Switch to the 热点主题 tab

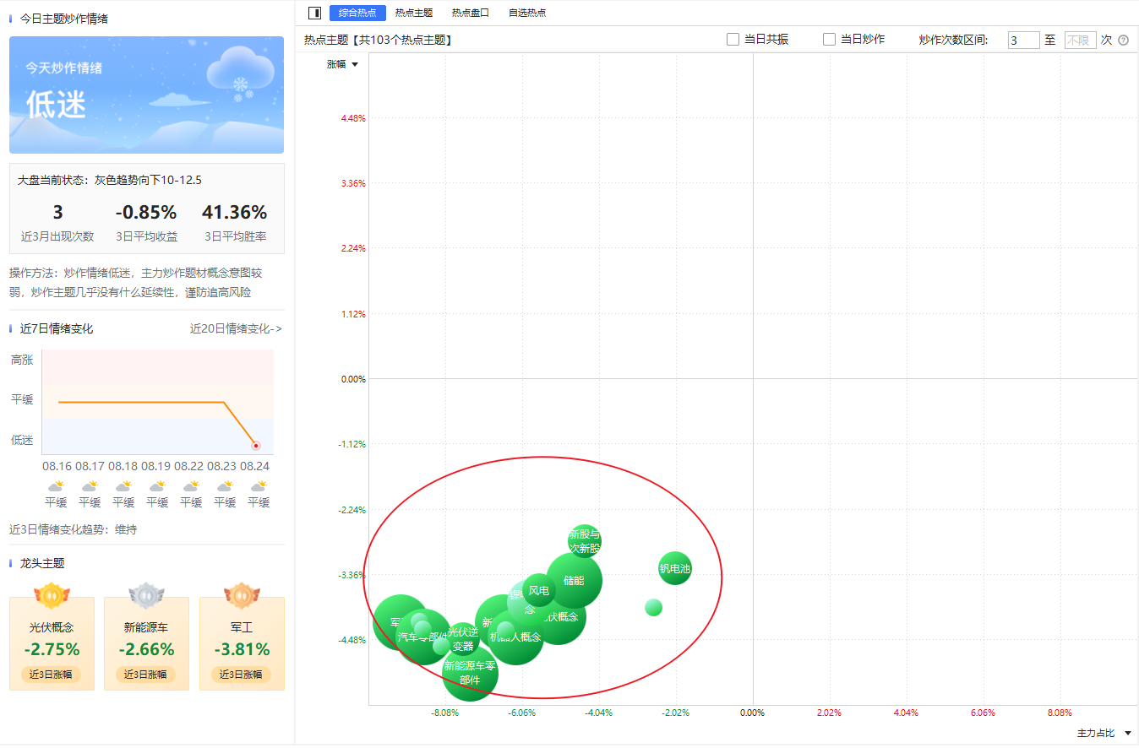(x=414, y=13)
